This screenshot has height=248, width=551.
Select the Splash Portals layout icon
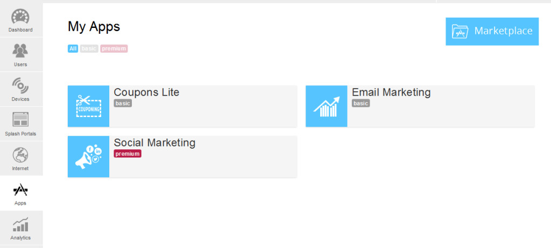click(x=20, y=120)
